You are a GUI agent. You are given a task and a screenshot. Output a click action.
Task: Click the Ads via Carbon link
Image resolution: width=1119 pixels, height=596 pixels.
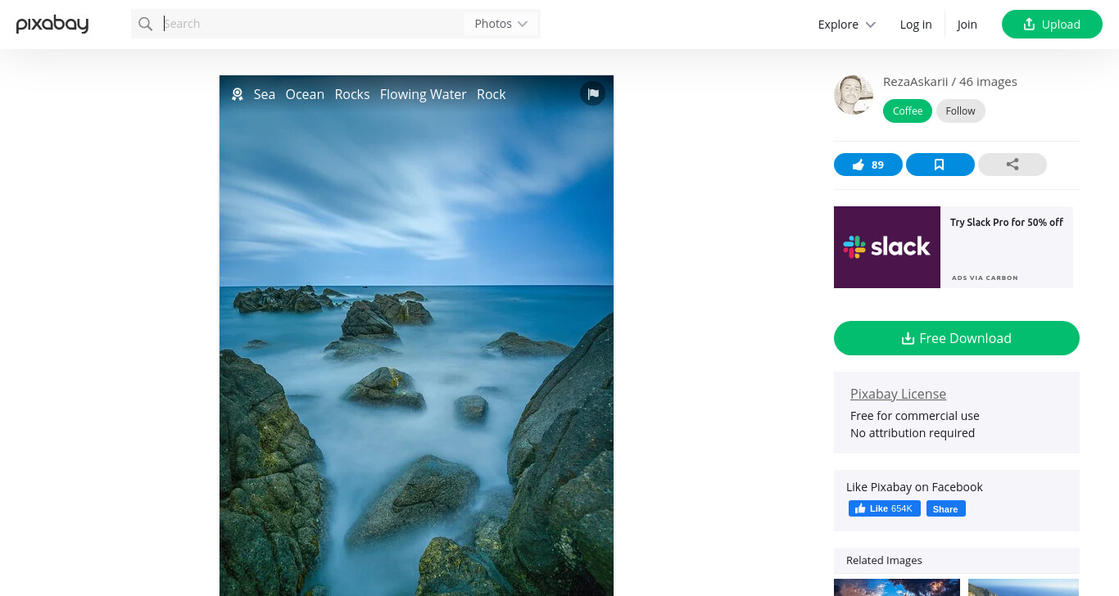coord(985,278)
